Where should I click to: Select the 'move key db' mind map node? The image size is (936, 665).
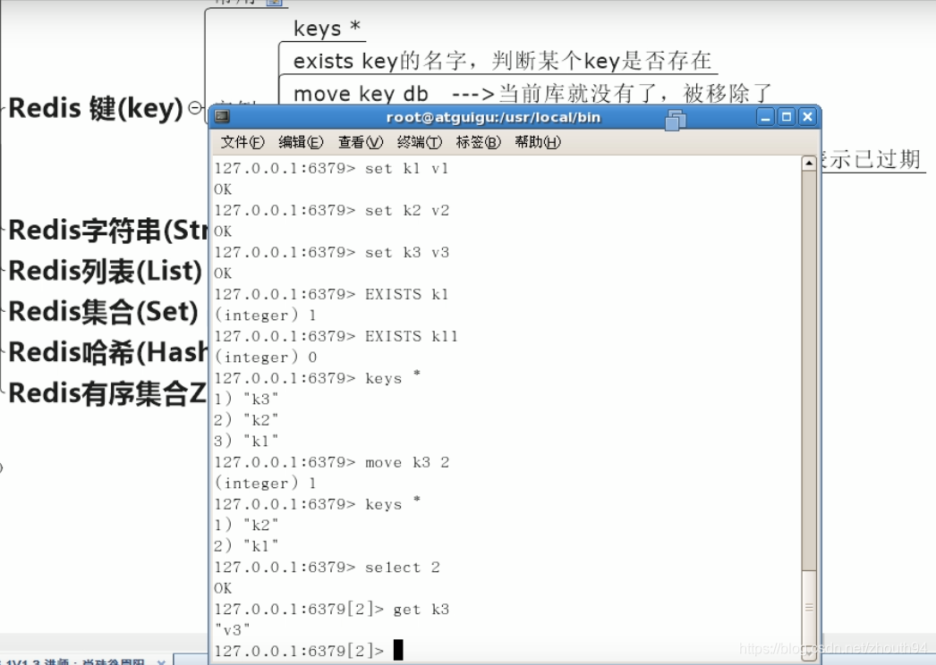click(532, 93)
